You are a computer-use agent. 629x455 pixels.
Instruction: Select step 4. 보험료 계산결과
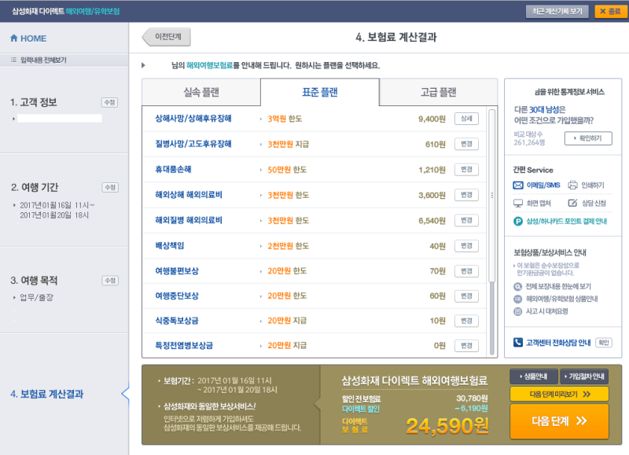click(47, 394)
